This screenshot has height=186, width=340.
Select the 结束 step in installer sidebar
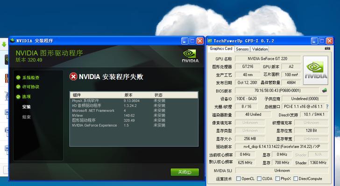27,117
